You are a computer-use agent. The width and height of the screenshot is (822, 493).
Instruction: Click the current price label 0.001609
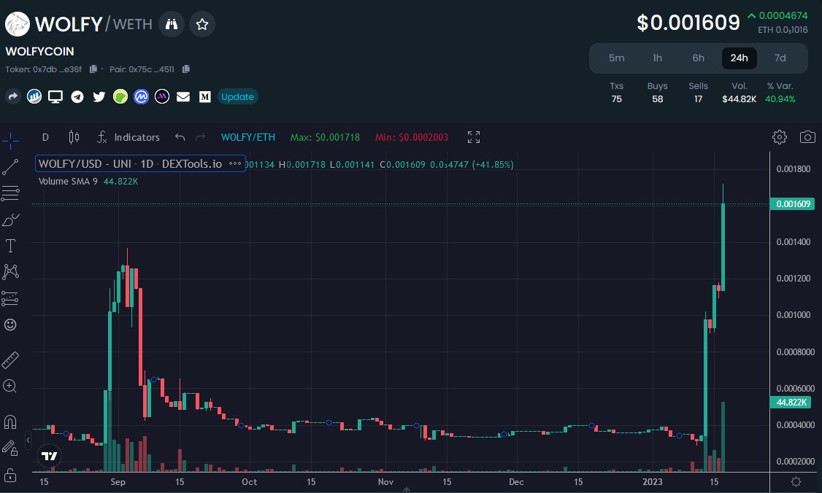coord(792,203)
